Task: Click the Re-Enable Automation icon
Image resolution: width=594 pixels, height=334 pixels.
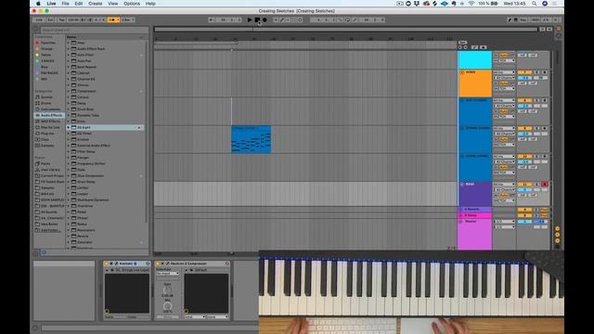Action: tap(288, 19)
